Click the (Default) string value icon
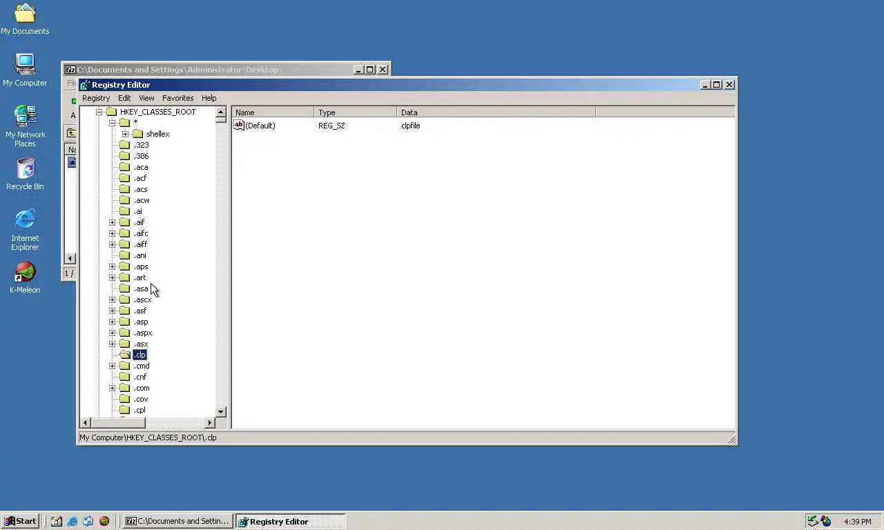This screenshot has height=530, width=884. [x=239, y=125]
